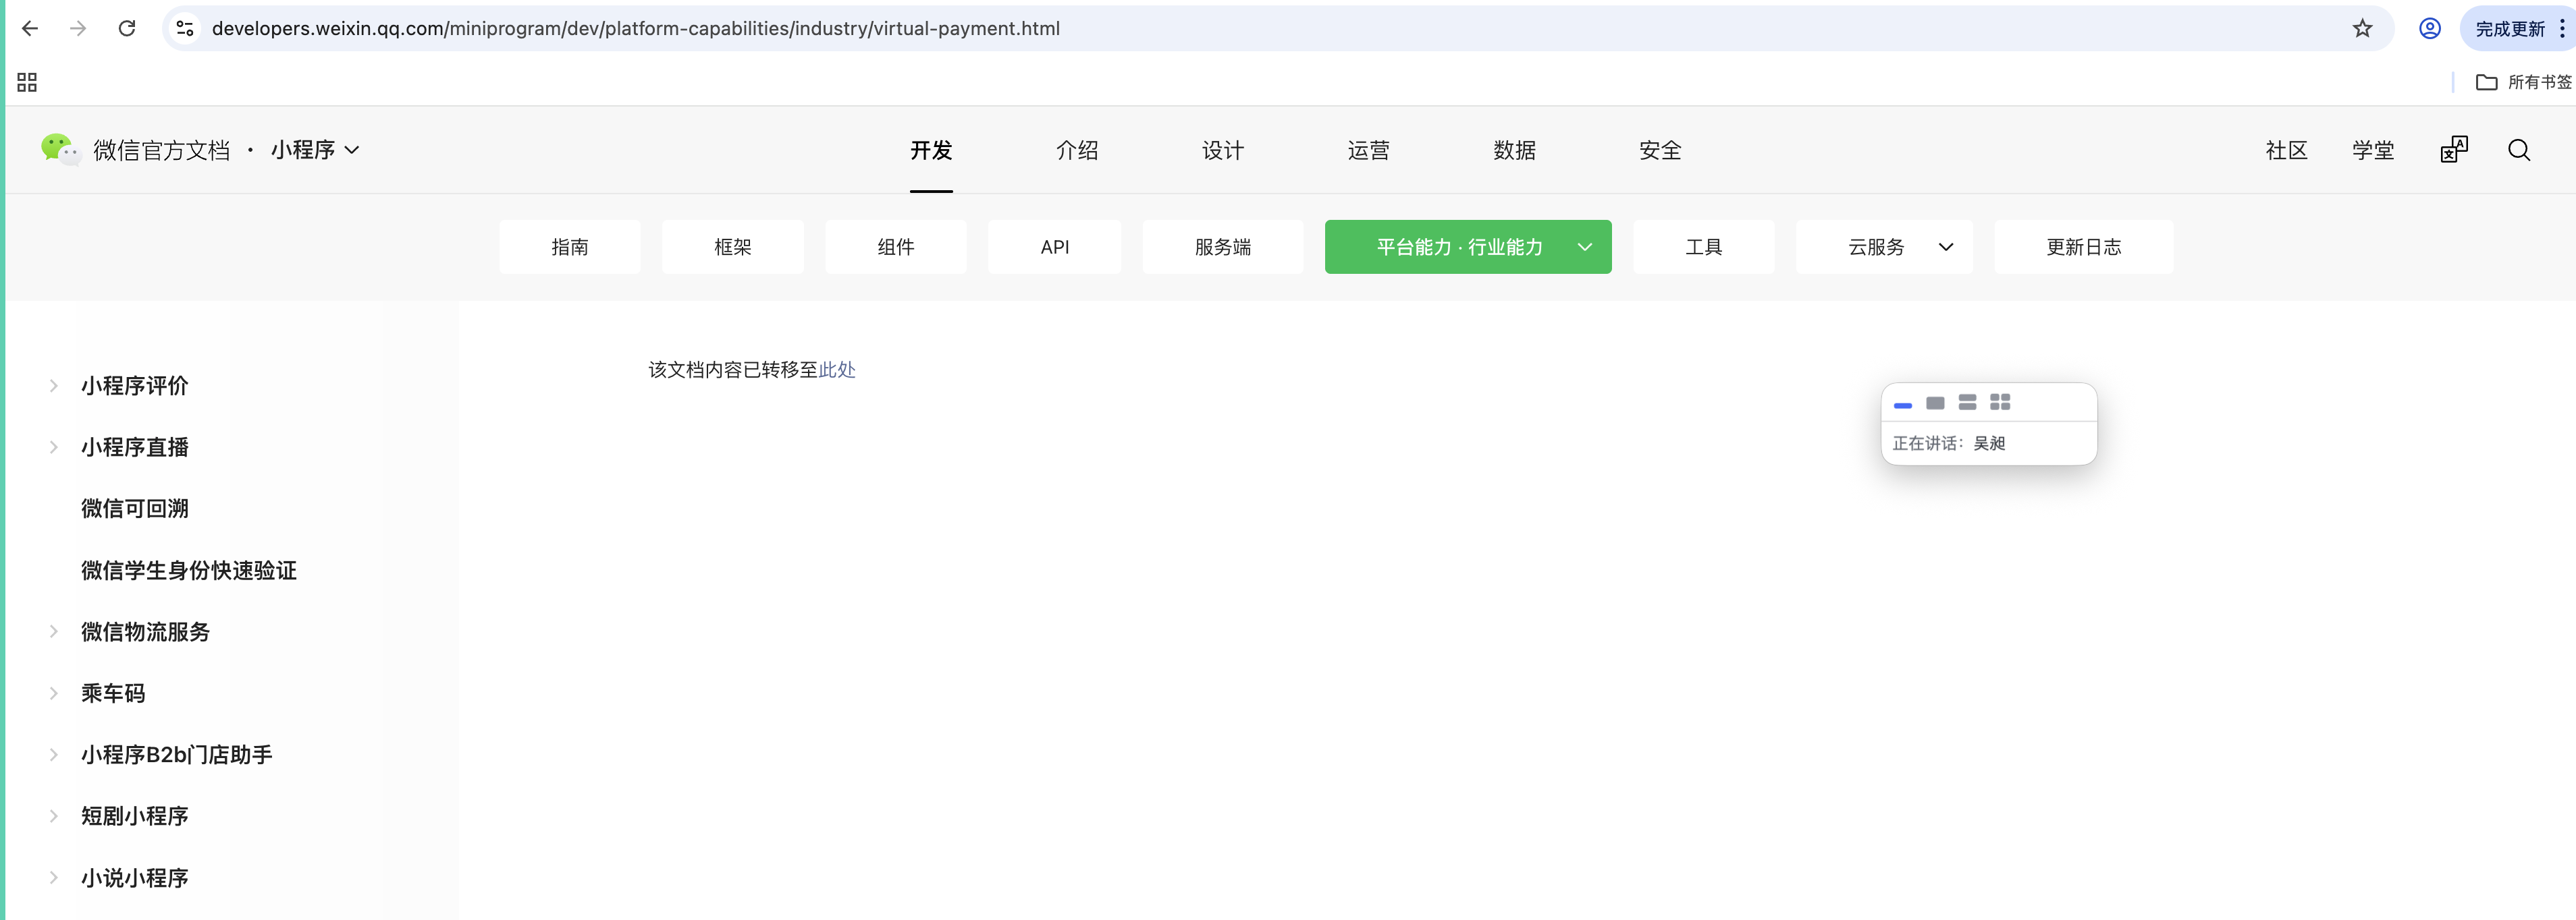Bookmark page with star icon

tap(2362, 28)
